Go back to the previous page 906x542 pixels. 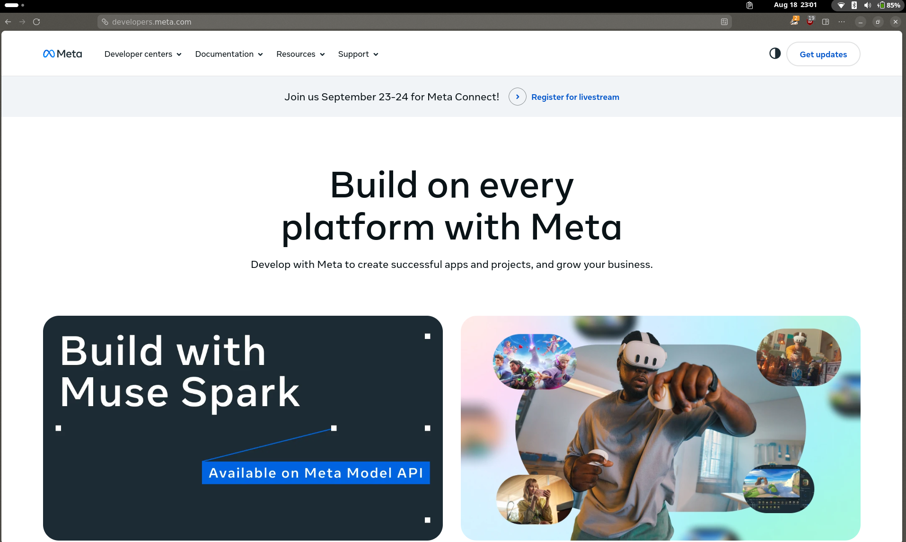[x=8, y=22]
